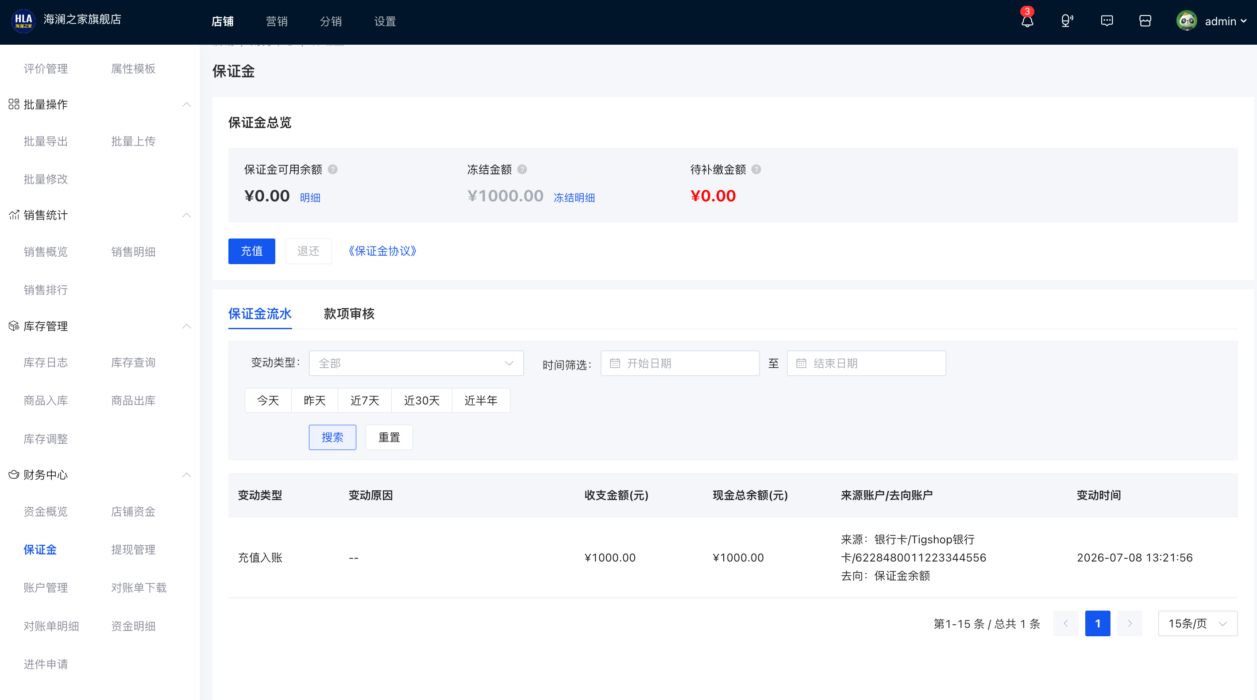
Task: Open the 15条/页 page size dropdown
Action: coord(1197,623)
